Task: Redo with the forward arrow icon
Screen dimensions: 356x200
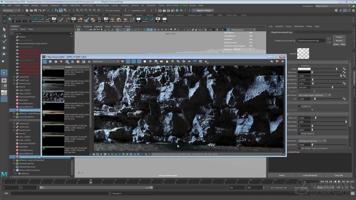Action: click(x=44, y=10)
